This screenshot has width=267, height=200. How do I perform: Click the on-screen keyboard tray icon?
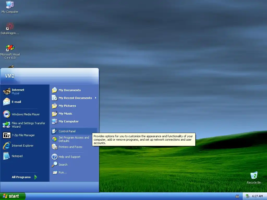click(x=237, y=196)
